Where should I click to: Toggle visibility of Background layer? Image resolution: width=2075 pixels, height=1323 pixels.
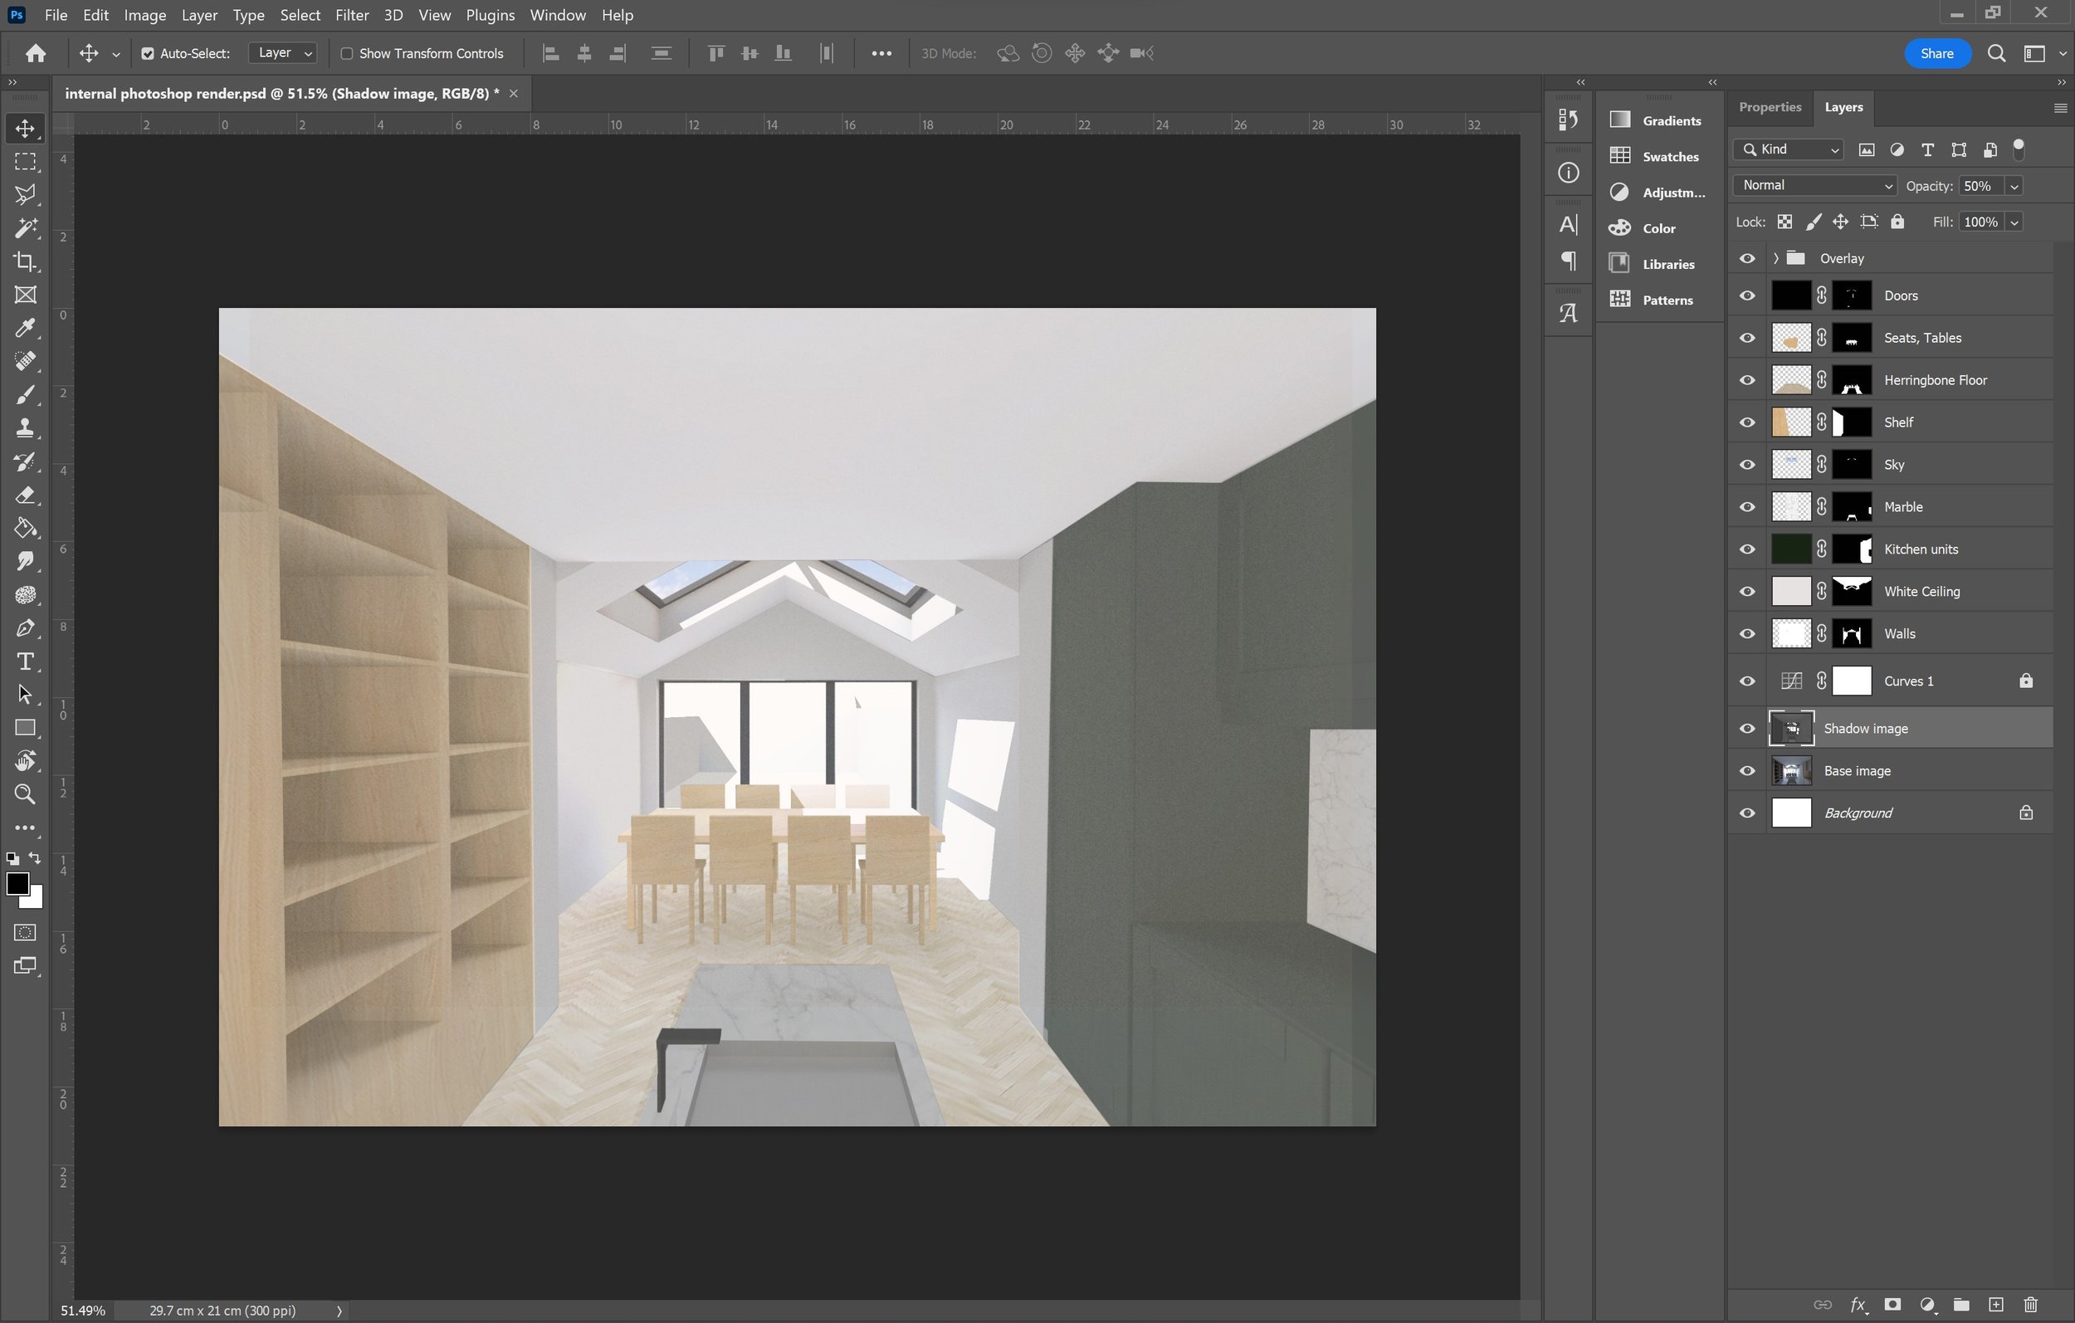point(1746,813)
